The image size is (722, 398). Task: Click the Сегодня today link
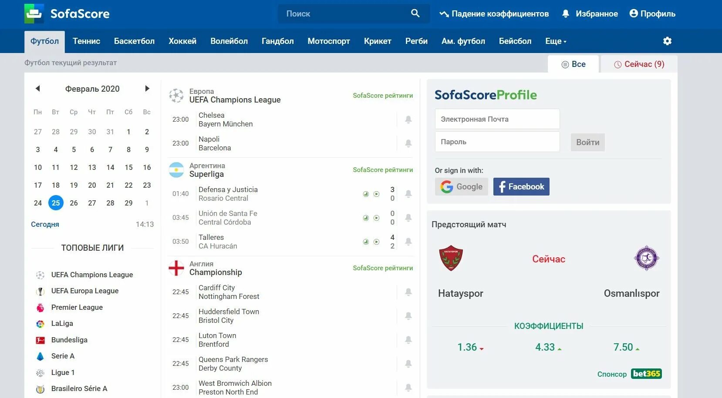pyautogui.click(x=45, y=224)
